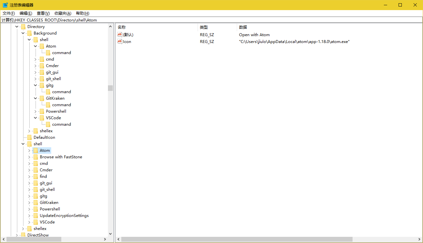
Task: Click the tree pane's horizontal scroll-right arrow
Action: click(x=105, y=239)
